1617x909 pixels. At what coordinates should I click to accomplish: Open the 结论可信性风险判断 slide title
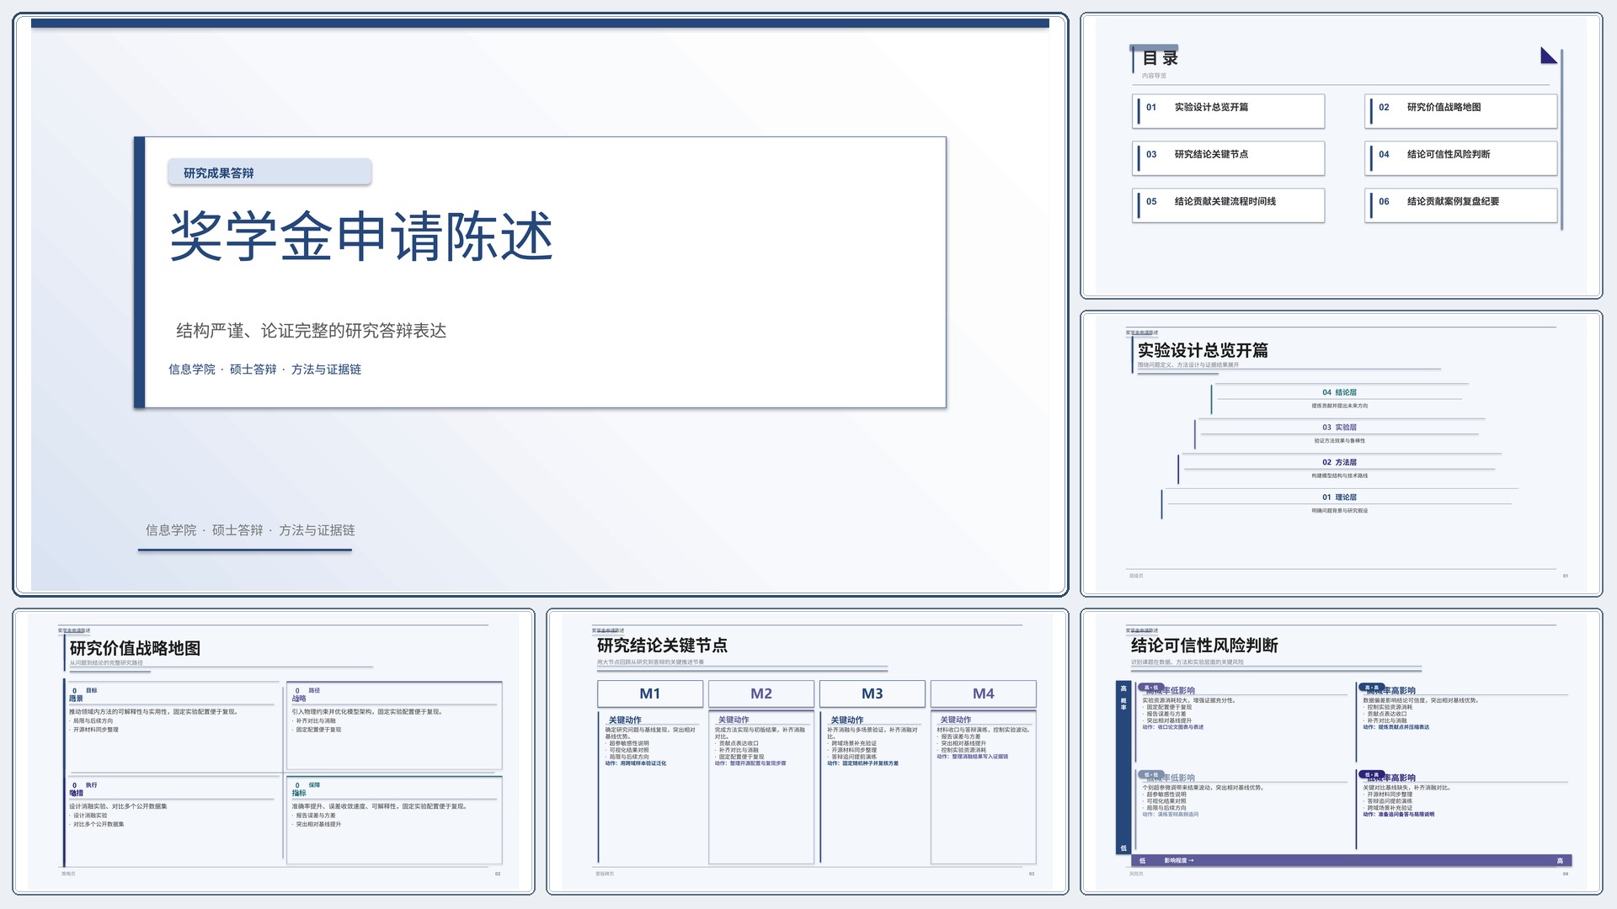point(1204,646)
